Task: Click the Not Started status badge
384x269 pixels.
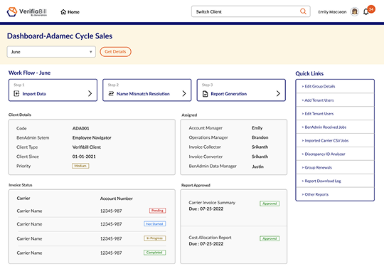Action: [x=154, y=223]
